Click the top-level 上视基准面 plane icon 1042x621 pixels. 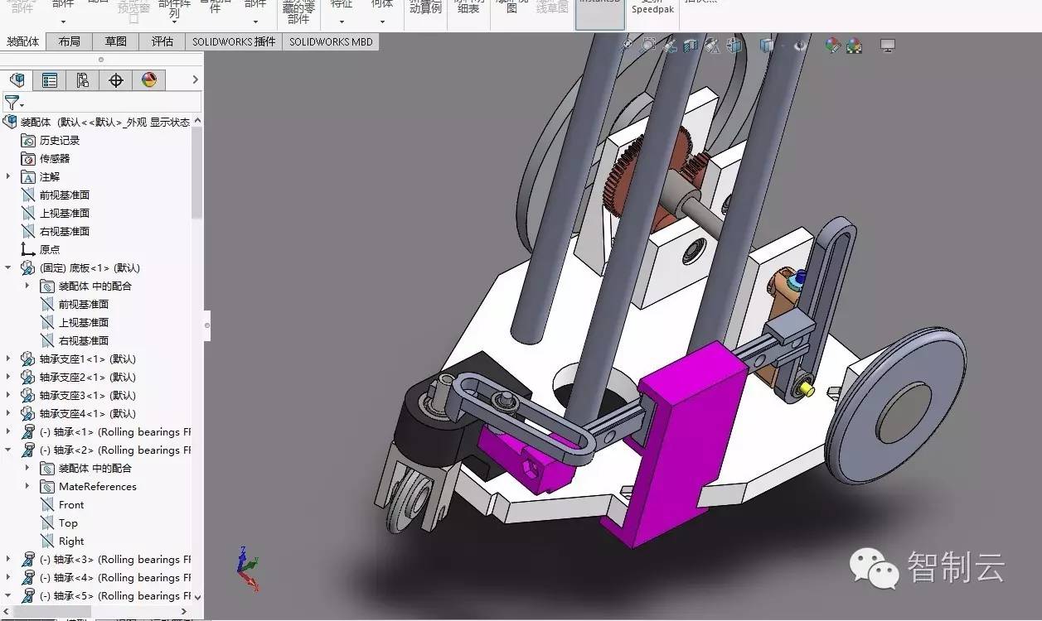(28, 213)
